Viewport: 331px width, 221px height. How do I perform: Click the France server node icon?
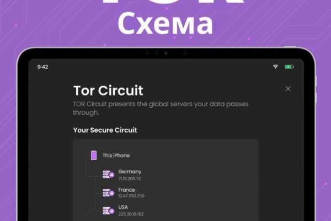click(x=108, y=193)
